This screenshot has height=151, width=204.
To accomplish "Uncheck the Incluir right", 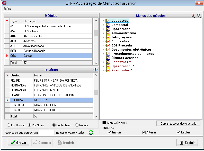I will tap(109, 132).
